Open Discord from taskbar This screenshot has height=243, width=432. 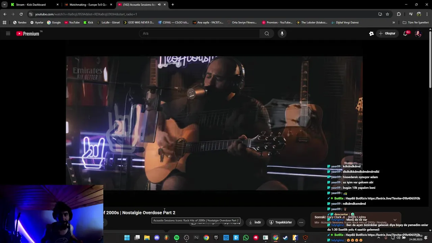(157, 238)
